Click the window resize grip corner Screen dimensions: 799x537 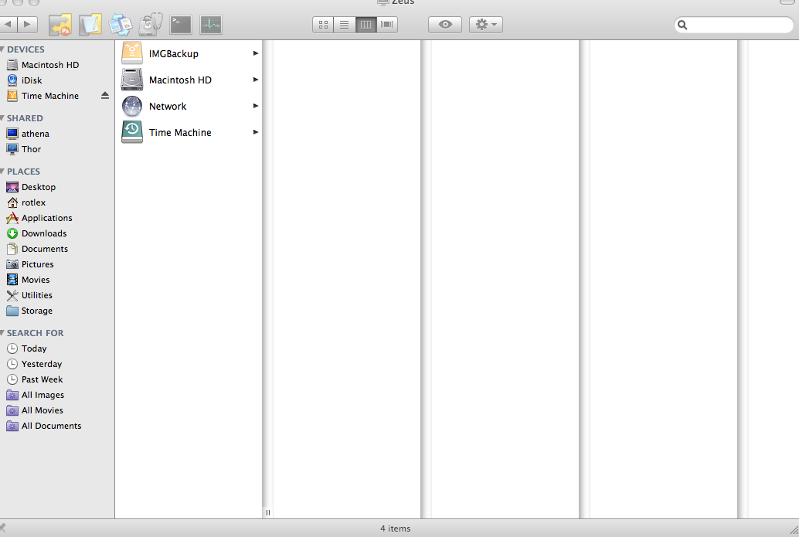tap(793, 531)
